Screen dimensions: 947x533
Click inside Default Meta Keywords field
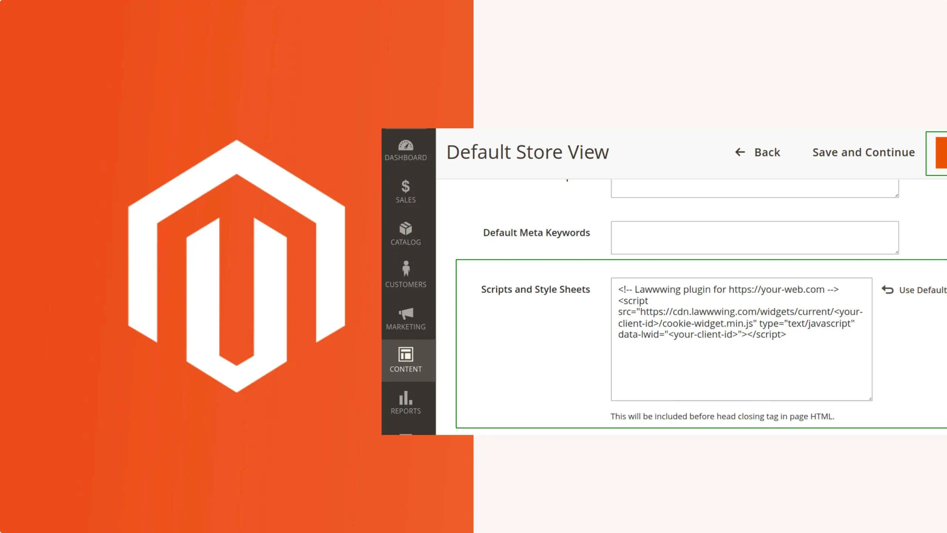(755, 238)
